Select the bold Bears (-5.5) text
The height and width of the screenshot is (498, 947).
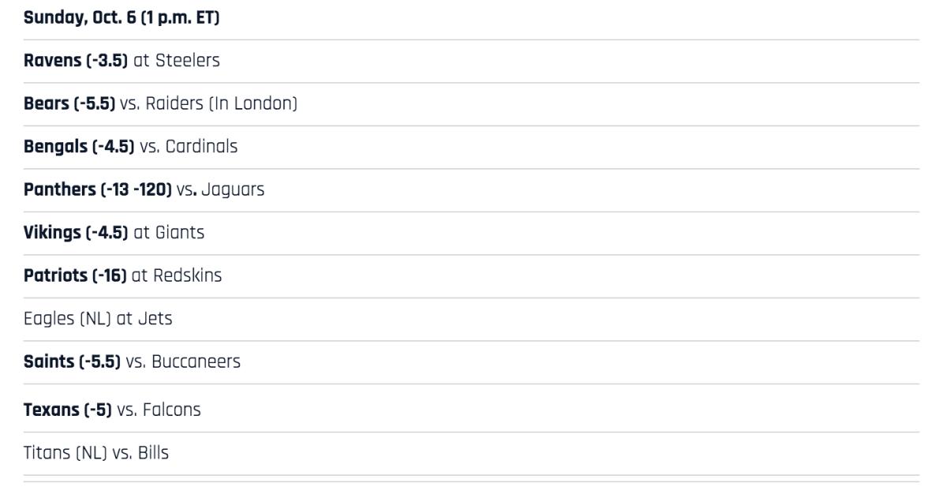69,103
